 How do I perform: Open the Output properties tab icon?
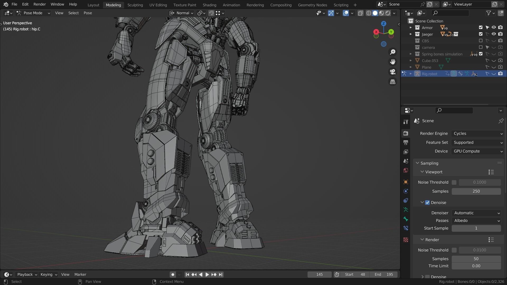pyautogui.click(x=406, y=142)
